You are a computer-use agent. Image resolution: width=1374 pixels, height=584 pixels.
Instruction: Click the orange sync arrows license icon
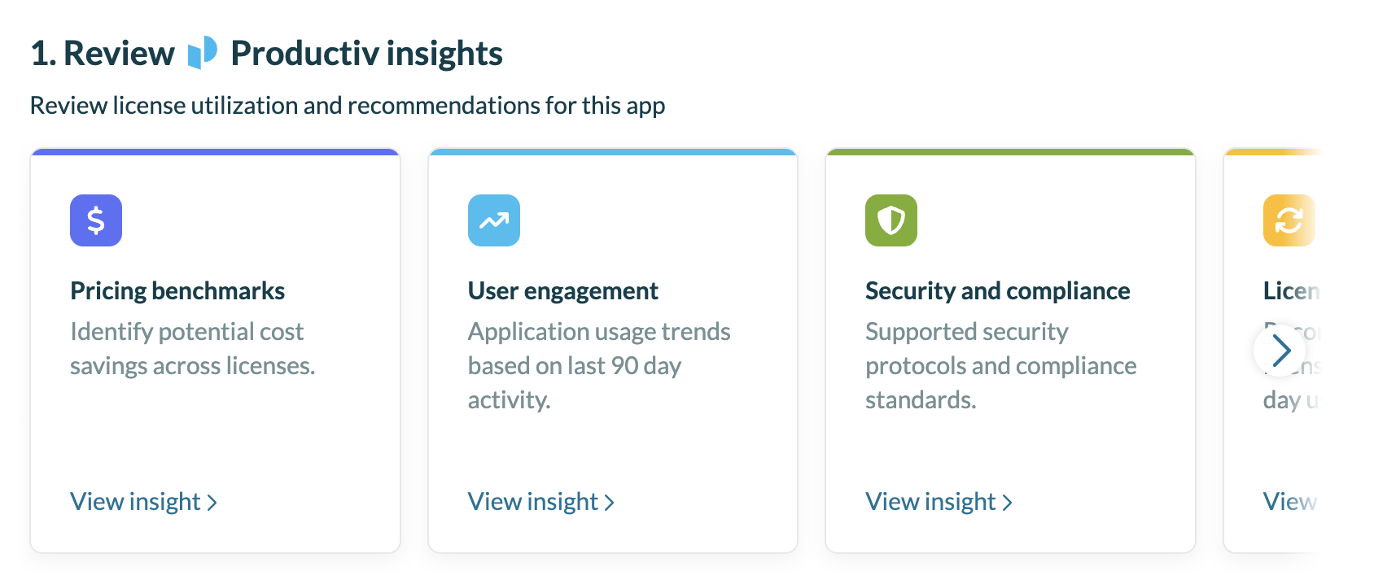pyautogui.click(x=1288, y=220)
